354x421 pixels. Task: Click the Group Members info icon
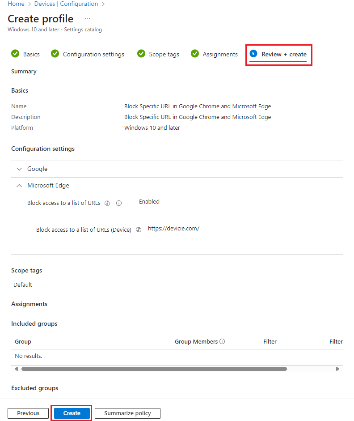point(222,341)
